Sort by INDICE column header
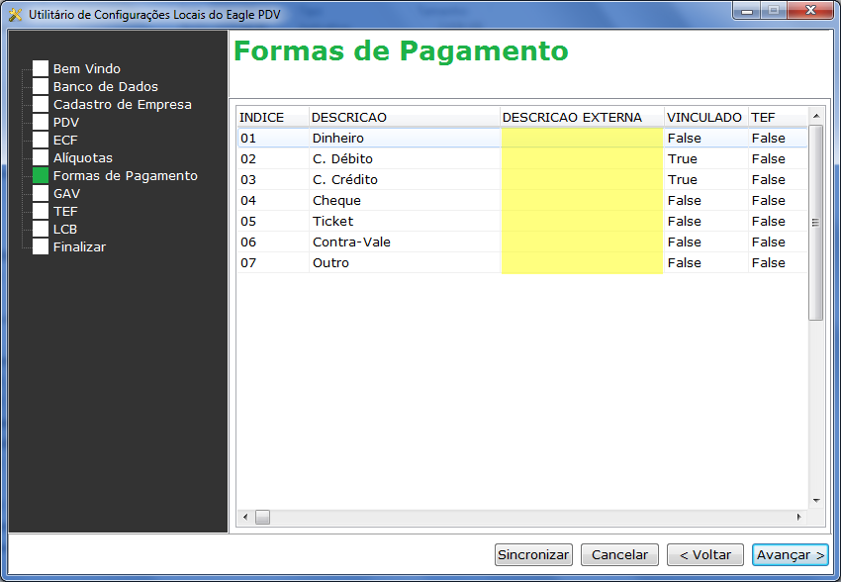The width and height of the screenshot is (841, 582). (273, 117)
